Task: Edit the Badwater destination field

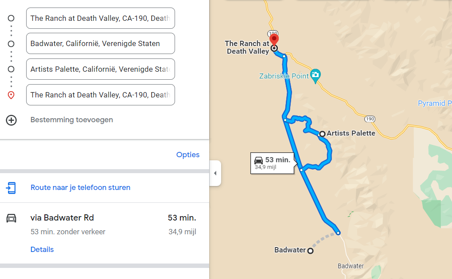Action: 101,43
